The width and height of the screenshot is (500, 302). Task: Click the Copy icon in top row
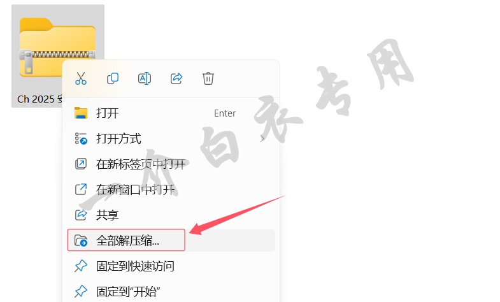pyautogui.click(x=113, y=78)
